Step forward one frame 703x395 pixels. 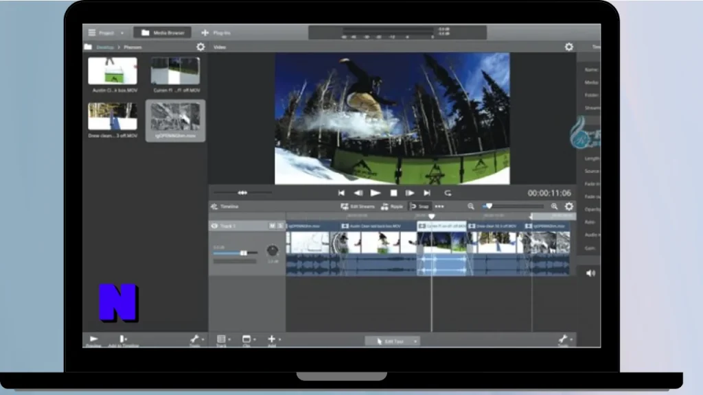410,193
